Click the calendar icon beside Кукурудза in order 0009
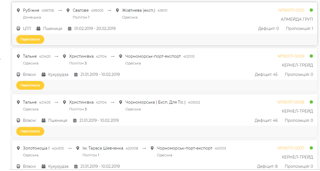 76,74
